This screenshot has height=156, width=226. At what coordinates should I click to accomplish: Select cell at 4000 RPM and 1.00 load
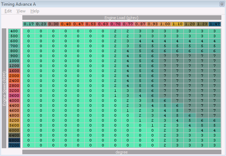click(165, 101)
